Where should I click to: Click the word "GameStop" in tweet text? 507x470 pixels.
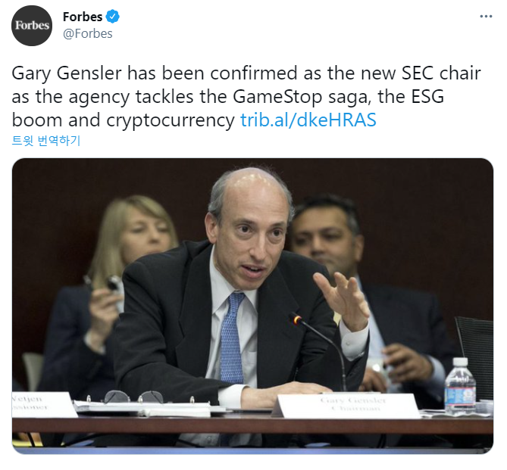pos(277,97)
